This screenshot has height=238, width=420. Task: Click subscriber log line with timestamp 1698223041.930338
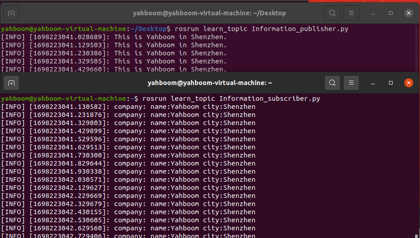128,171
